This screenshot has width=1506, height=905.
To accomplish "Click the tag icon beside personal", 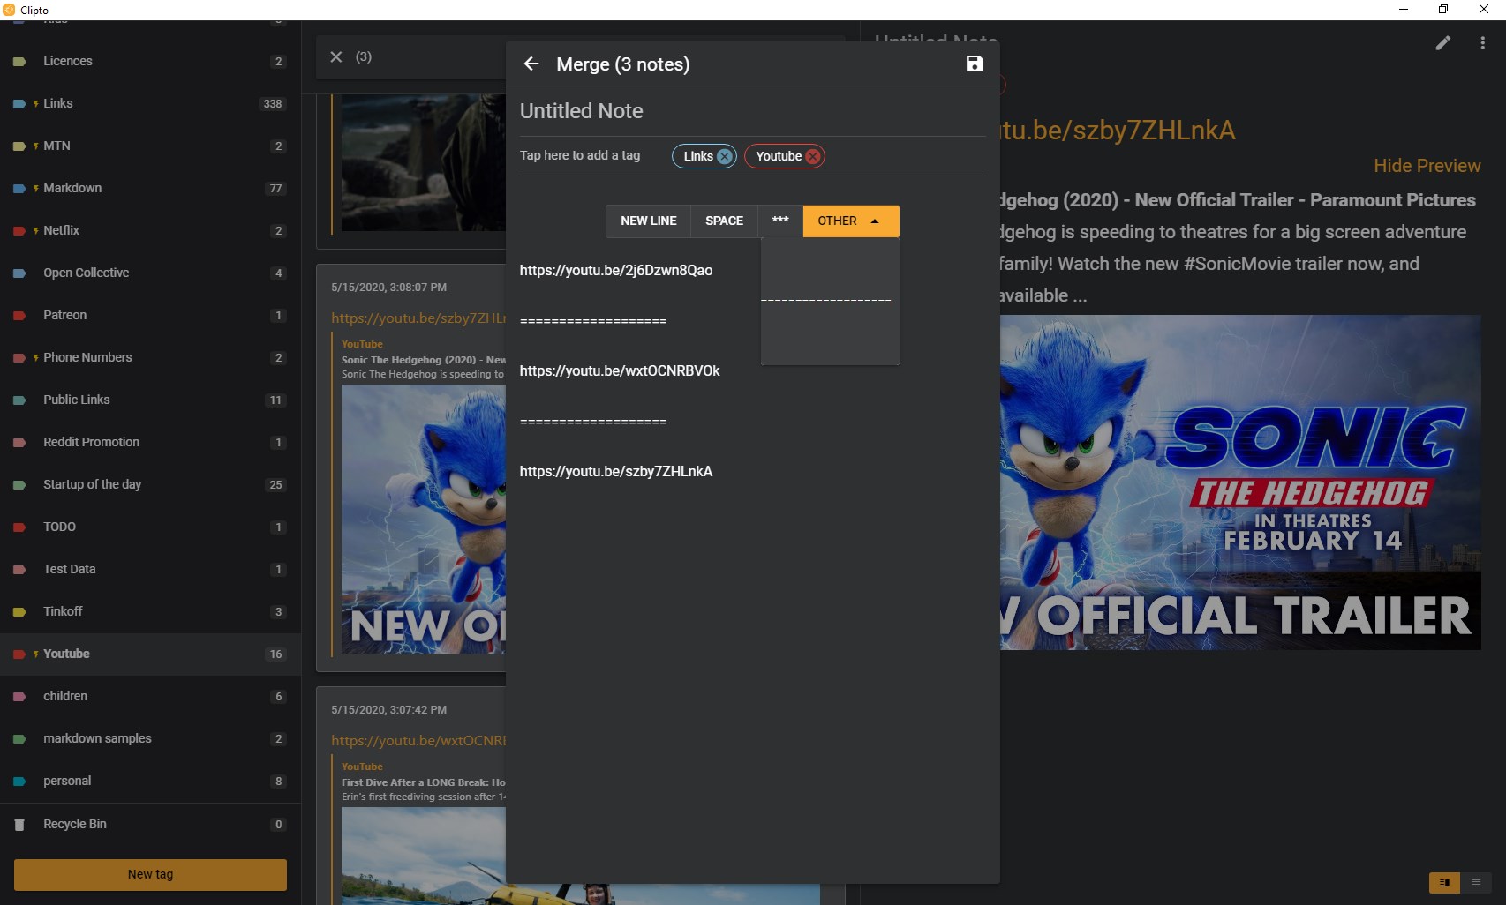I will pyautogui.click(x=19, y=782).
